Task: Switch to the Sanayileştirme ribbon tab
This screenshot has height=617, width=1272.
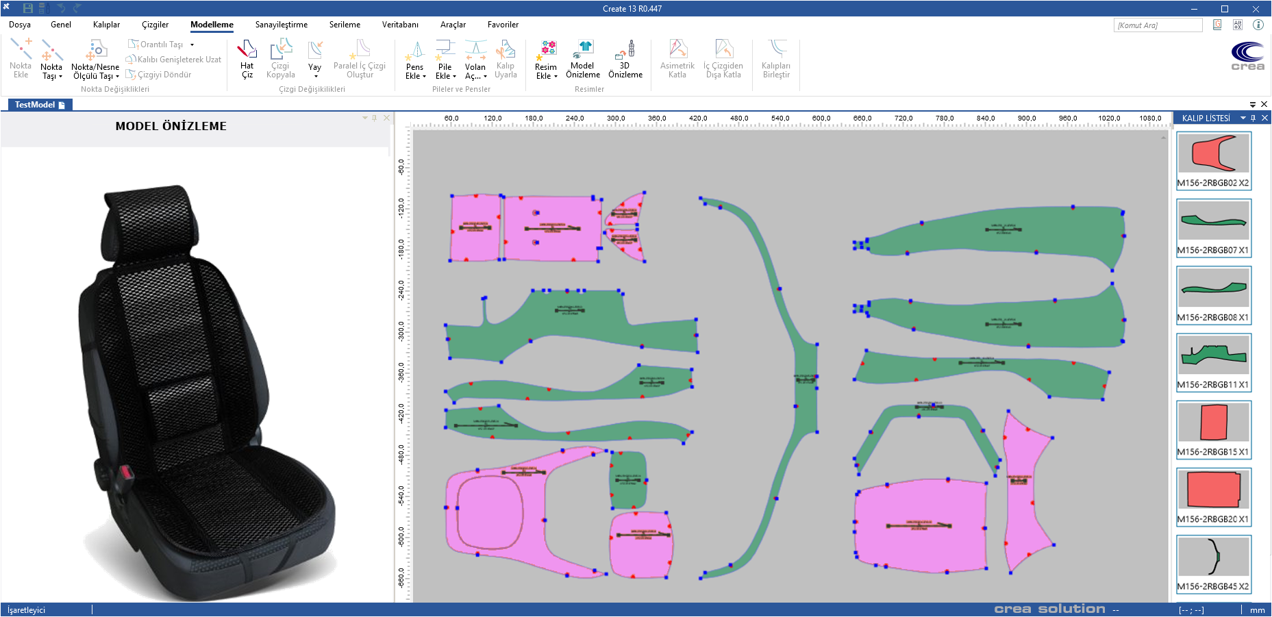Action: click(x=281, y=25)
